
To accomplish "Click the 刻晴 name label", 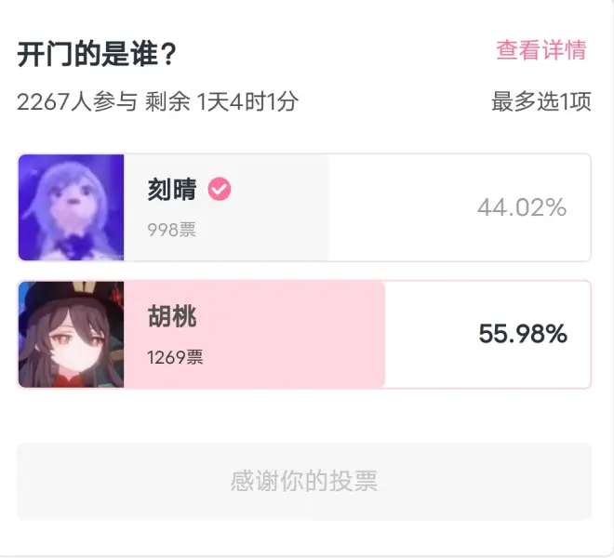I will point(172,190).
